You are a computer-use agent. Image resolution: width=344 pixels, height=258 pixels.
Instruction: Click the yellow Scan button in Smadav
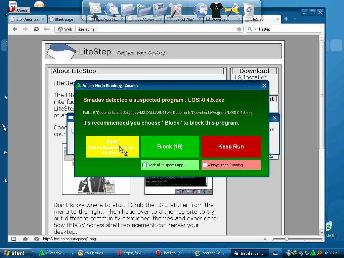click(112, 146)
